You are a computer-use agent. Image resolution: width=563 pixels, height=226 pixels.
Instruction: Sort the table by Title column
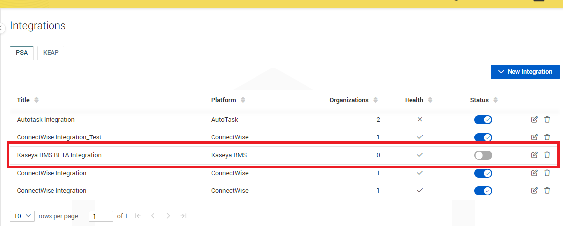(x=36, y=100)
